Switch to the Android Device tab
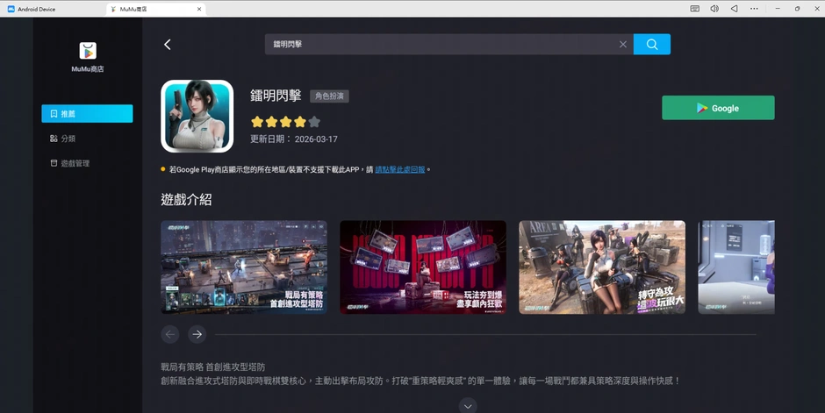The height and width of the screenshot is (413, 825). tap(32, 9)
